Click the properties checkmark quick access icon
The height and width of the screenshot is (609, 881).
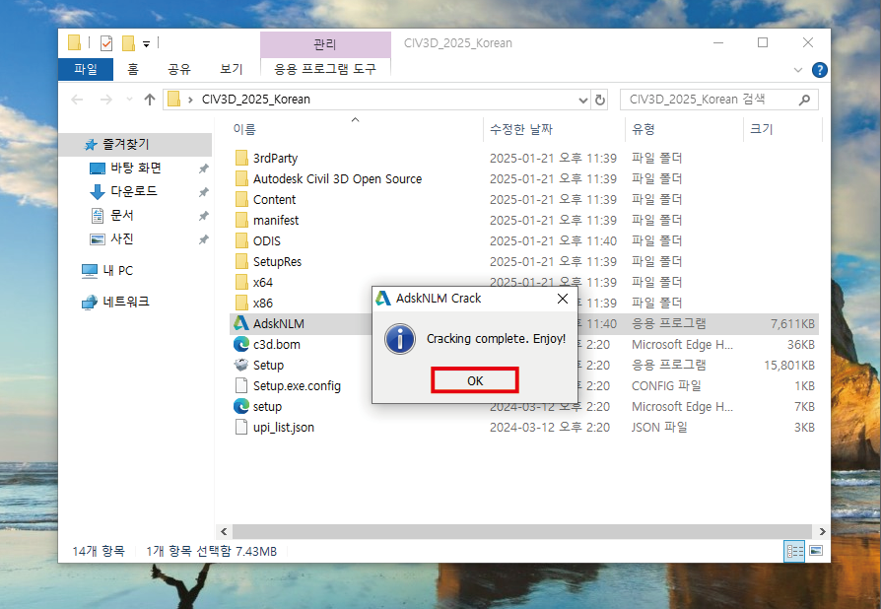pyautogui.click(x=106, y=43)
